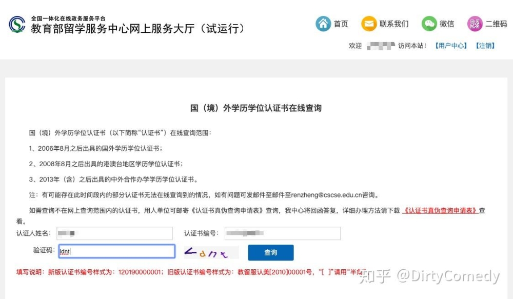Click the CSCSE site logo

point(17,24)
